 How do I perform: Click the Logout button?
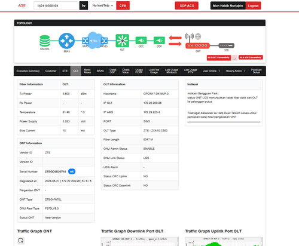point(253,5)
